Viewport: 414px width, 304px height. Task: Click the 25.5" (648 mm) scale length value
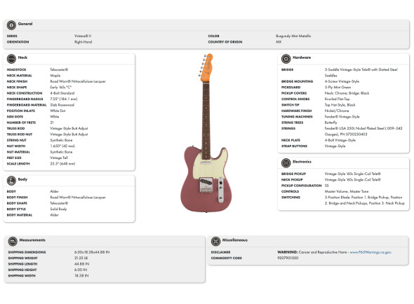[62, 163]
